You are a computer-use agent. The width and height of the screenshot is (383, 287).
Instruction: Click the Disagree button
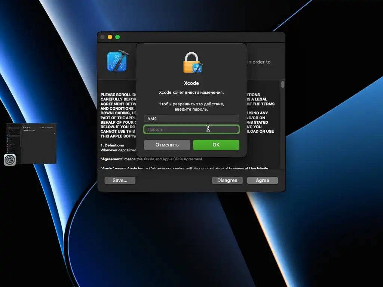click(x=227, y=180)
